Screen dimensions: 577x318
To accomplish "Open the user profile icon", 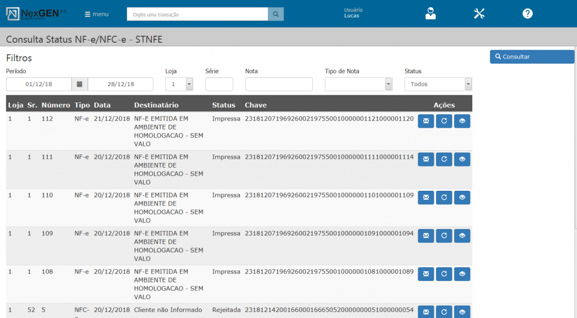I will [430, 14].
